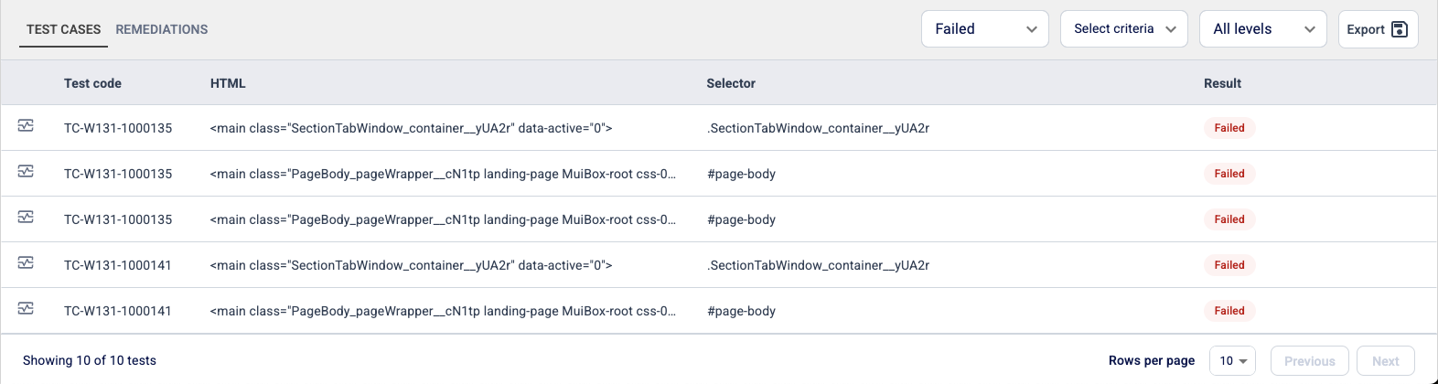
Task: Open test details icon for TC-W131-1000141 #page-body row
Action: (26, 309)
